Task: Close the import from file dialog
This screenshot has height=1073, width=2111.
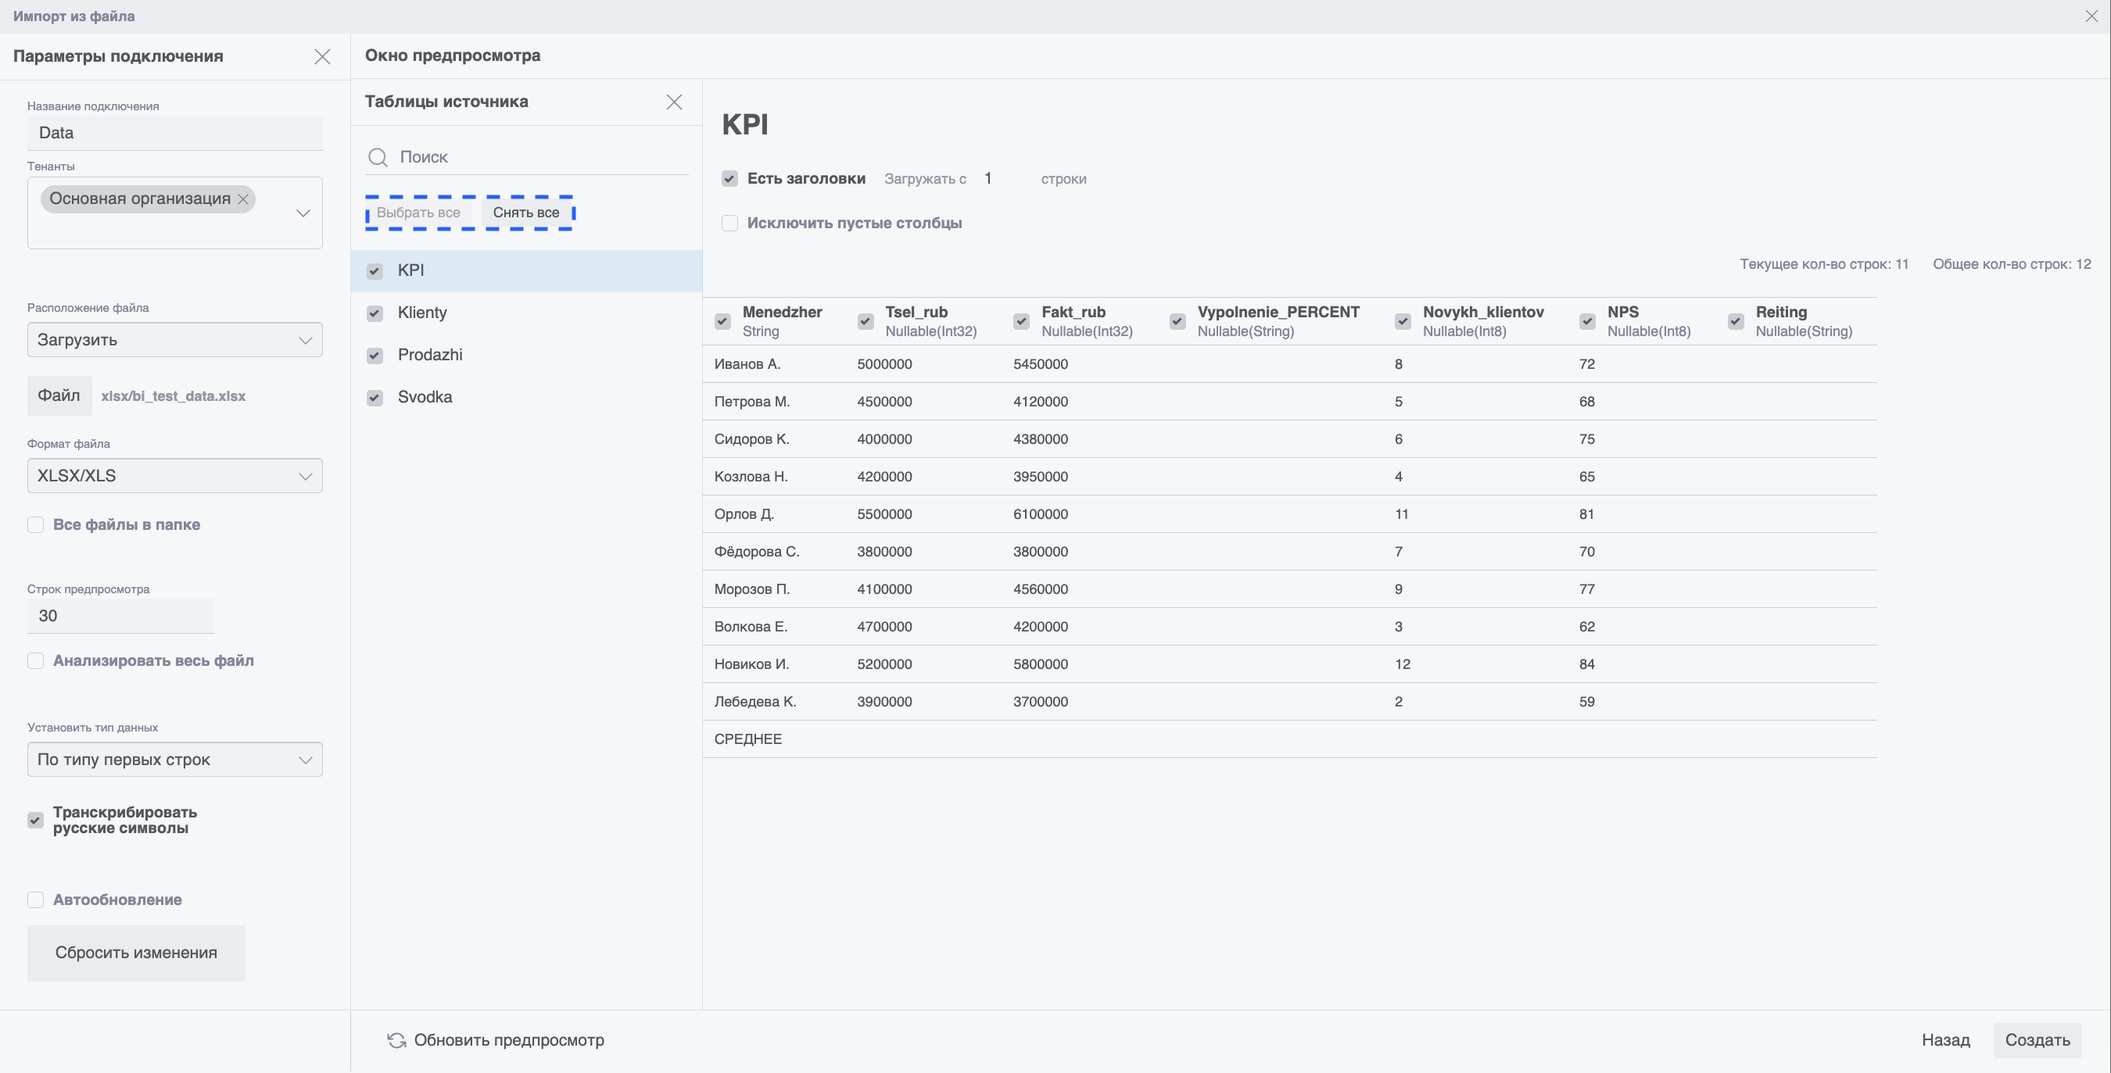Action: point(2091,16)
